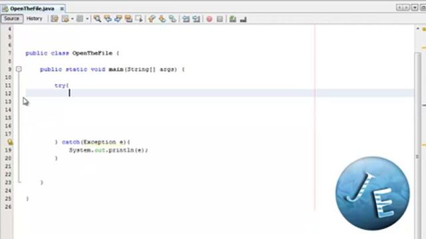Start Macro Recording red circle
This screenshot has height=239, width=426.
tap(209, 19)
